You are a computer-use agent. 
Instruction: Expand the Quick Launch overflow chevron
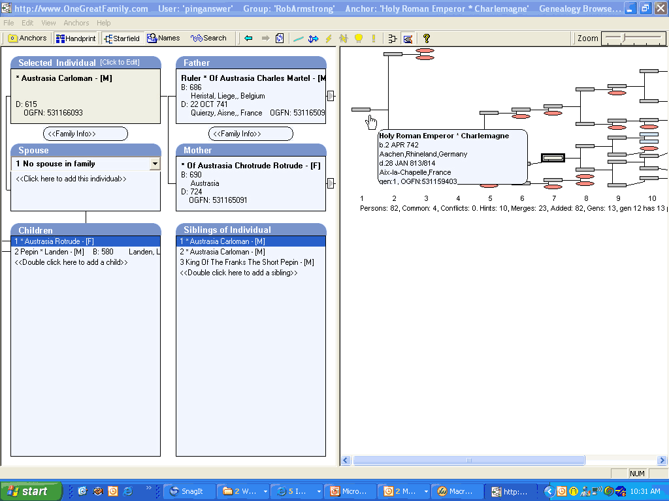tap(148, 488)
